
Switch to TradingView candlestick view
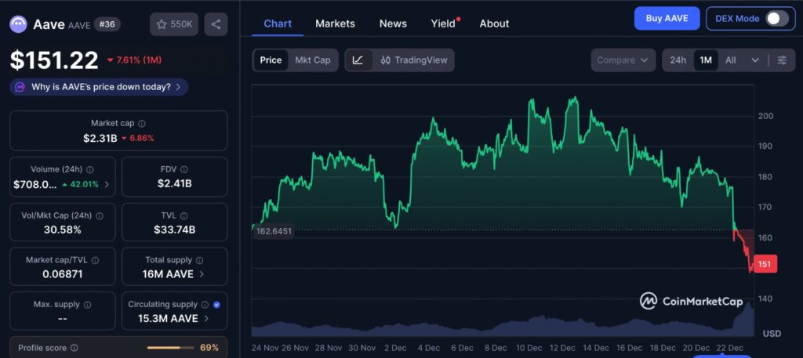tap(414, 60)
